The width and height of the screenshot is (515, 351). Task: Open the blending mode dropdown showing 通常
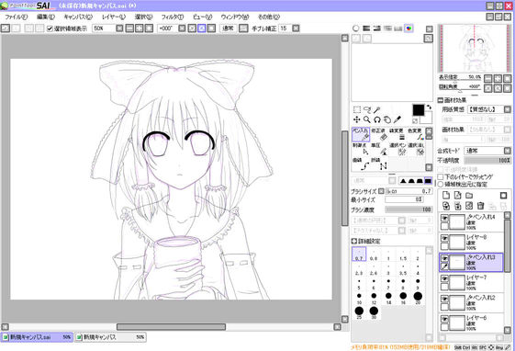click(x=488, y=151)
